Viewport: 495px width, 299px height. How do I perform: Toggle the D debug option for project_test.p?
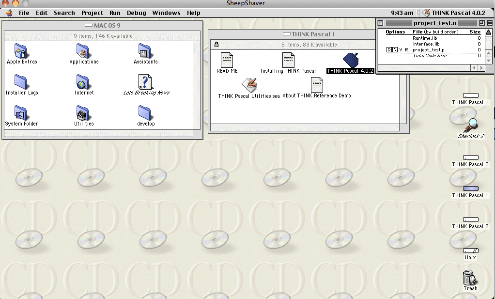(389, 49)
